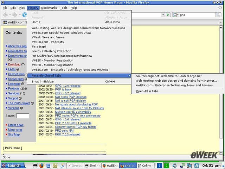Switch to the Shell taskbar window
Image resolution: width=225 pixels, height=169 pixels.
pos(93,165)
